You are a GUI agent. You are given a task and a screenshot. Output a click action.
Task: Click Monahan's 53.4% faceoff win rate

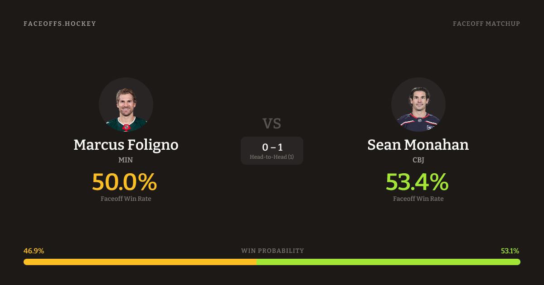[417, 182]
